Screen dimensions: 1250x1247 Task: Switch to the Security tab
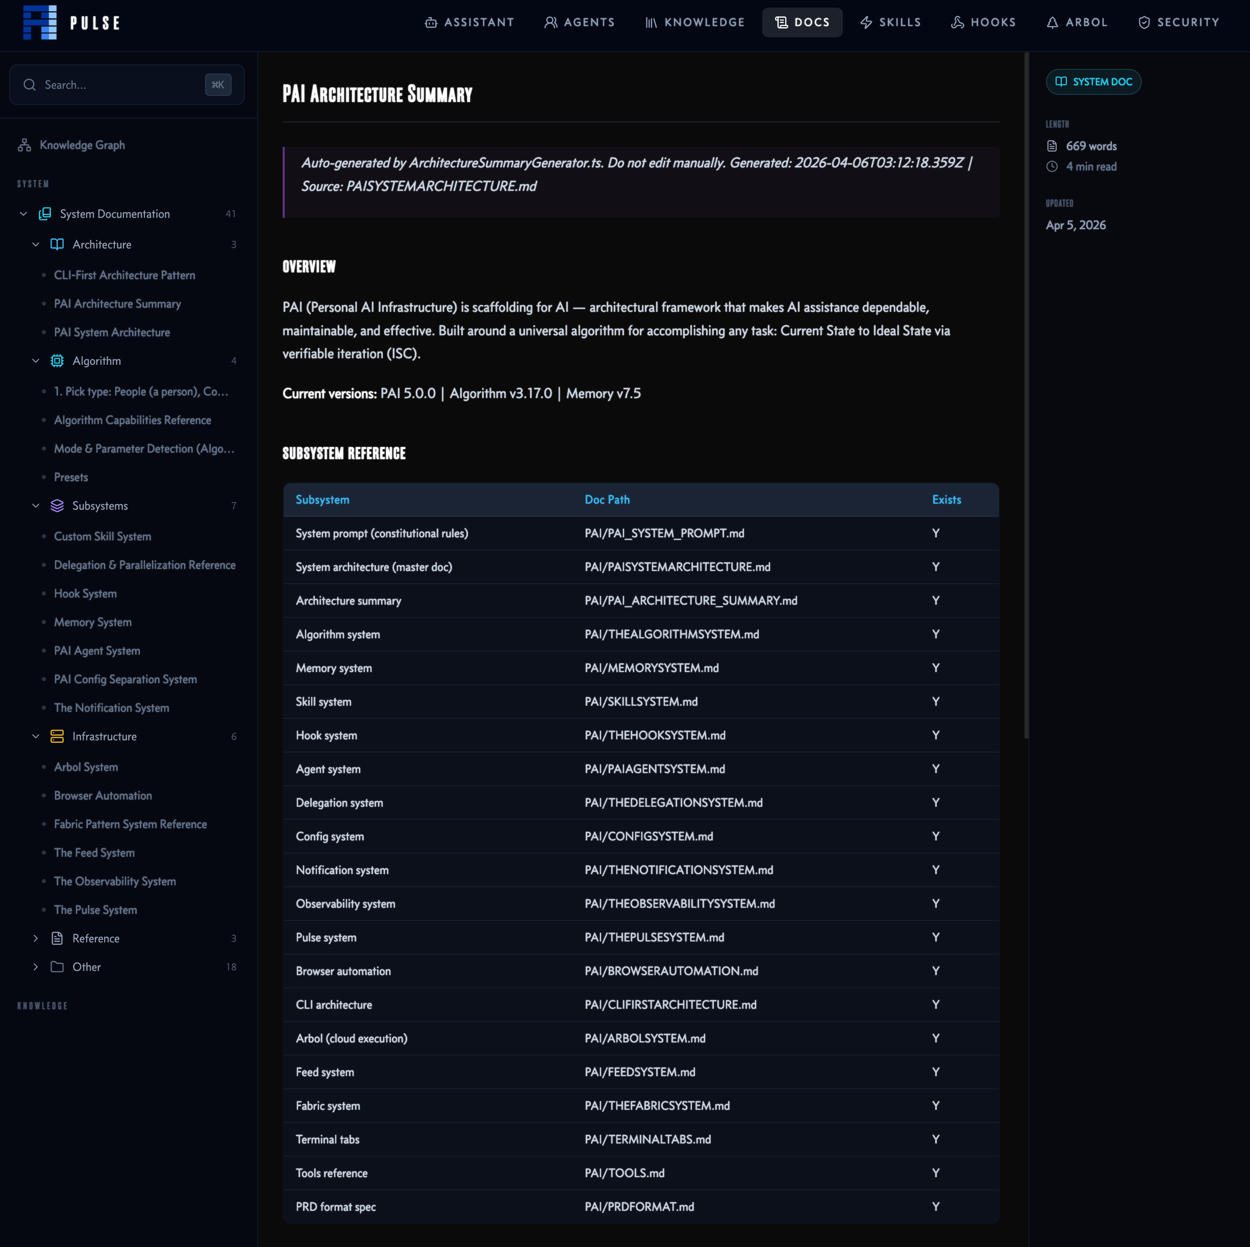click(1178, 22)
